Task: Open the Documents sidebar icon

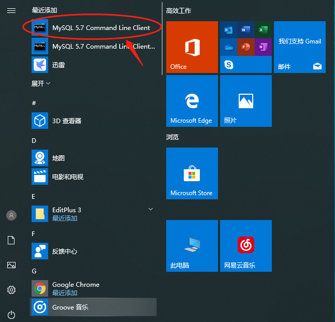Action: [11, 240]
